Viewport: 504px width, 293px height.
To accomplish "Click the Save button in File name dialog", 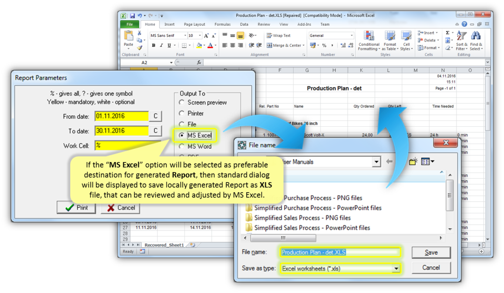I will (x=431, y=252).
